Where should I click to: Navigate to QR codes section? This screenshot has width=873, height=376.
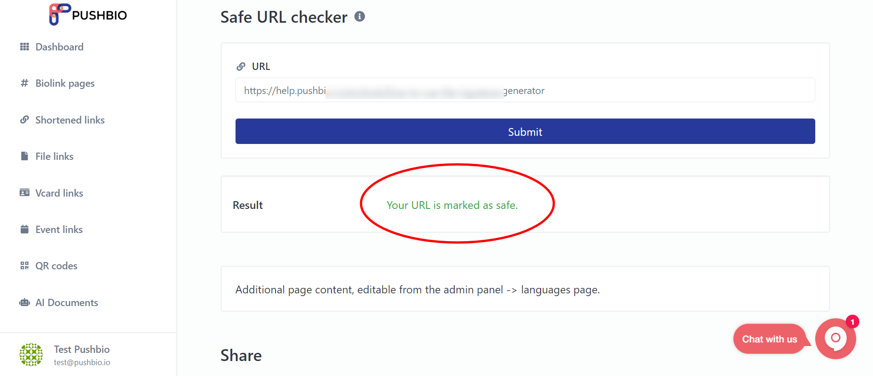(x=56, y=265)
